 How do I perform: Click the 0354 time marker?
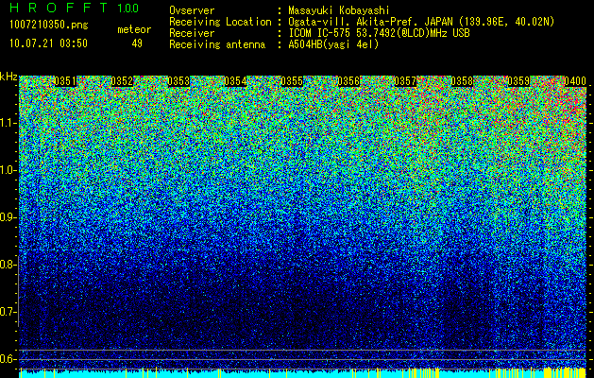click(235, 81)
